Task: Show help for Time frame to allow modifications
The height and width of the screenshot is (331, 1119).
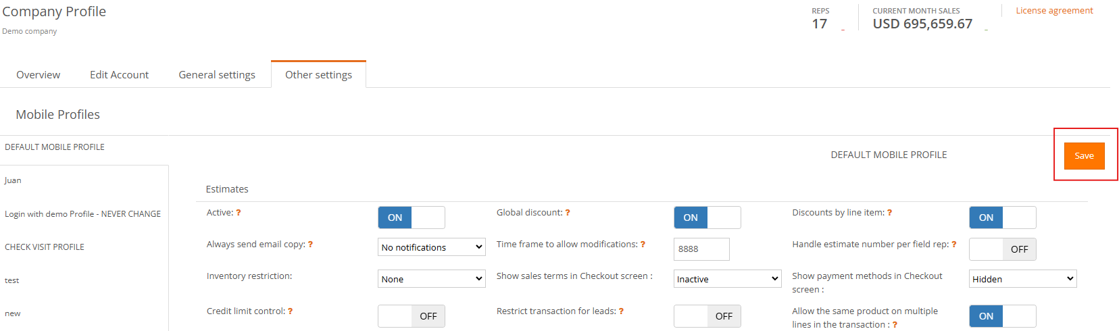Action: 643,245
